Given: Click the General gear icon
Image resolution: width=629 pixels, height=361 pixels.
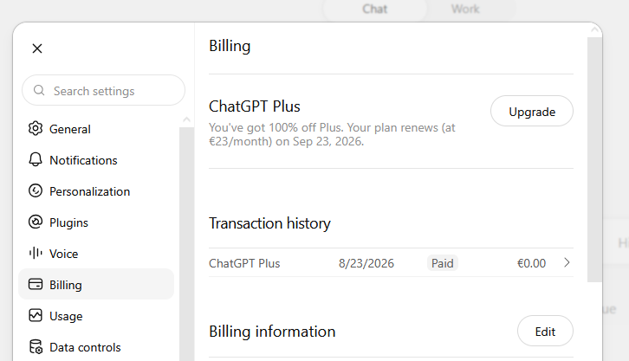Looking at the screenshot, I should point(36,129).
